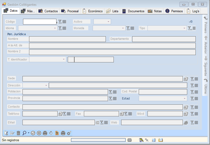210x145 pixels.
Task: Jump to Primero record in side panel
Action: click(206, 25)
